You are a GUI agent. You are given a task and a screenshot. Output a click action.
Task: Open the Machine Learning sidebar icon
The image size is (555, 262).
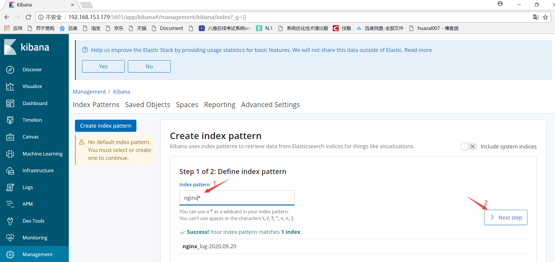tap(10, 154)
